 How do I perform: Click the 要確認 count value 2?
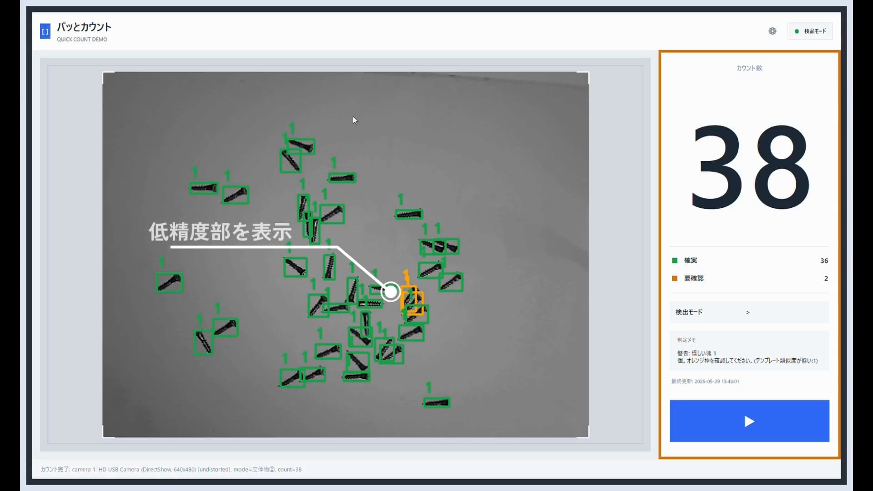coord(826,278)
